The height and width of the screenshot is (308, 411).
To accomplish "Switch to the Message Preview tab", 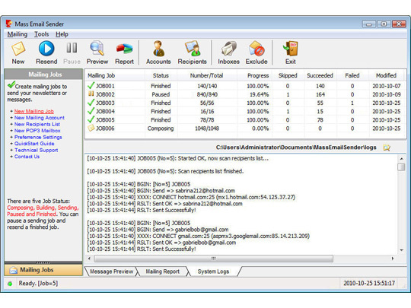I will click(111, 271).
